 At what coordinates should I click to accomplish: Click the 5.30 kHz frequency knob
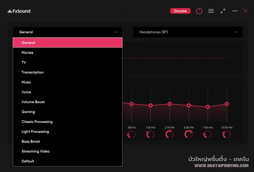(x=189, y=135)
